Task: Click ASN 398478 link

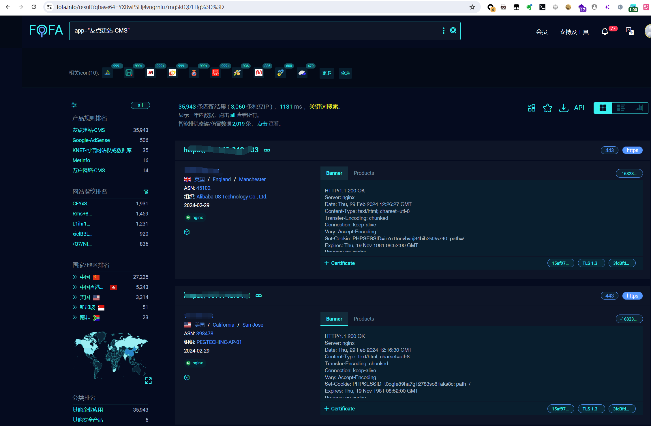Action: pyautogui.click(x=205, y=334)
